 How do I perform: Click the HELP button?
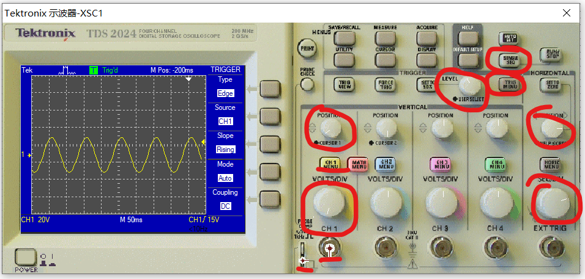pyautogui.click(x=468, y=38)
